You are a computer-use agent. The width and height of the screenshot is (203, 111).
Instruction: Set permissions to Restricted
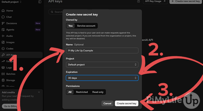pyautogui.click(x=82, y=92)
